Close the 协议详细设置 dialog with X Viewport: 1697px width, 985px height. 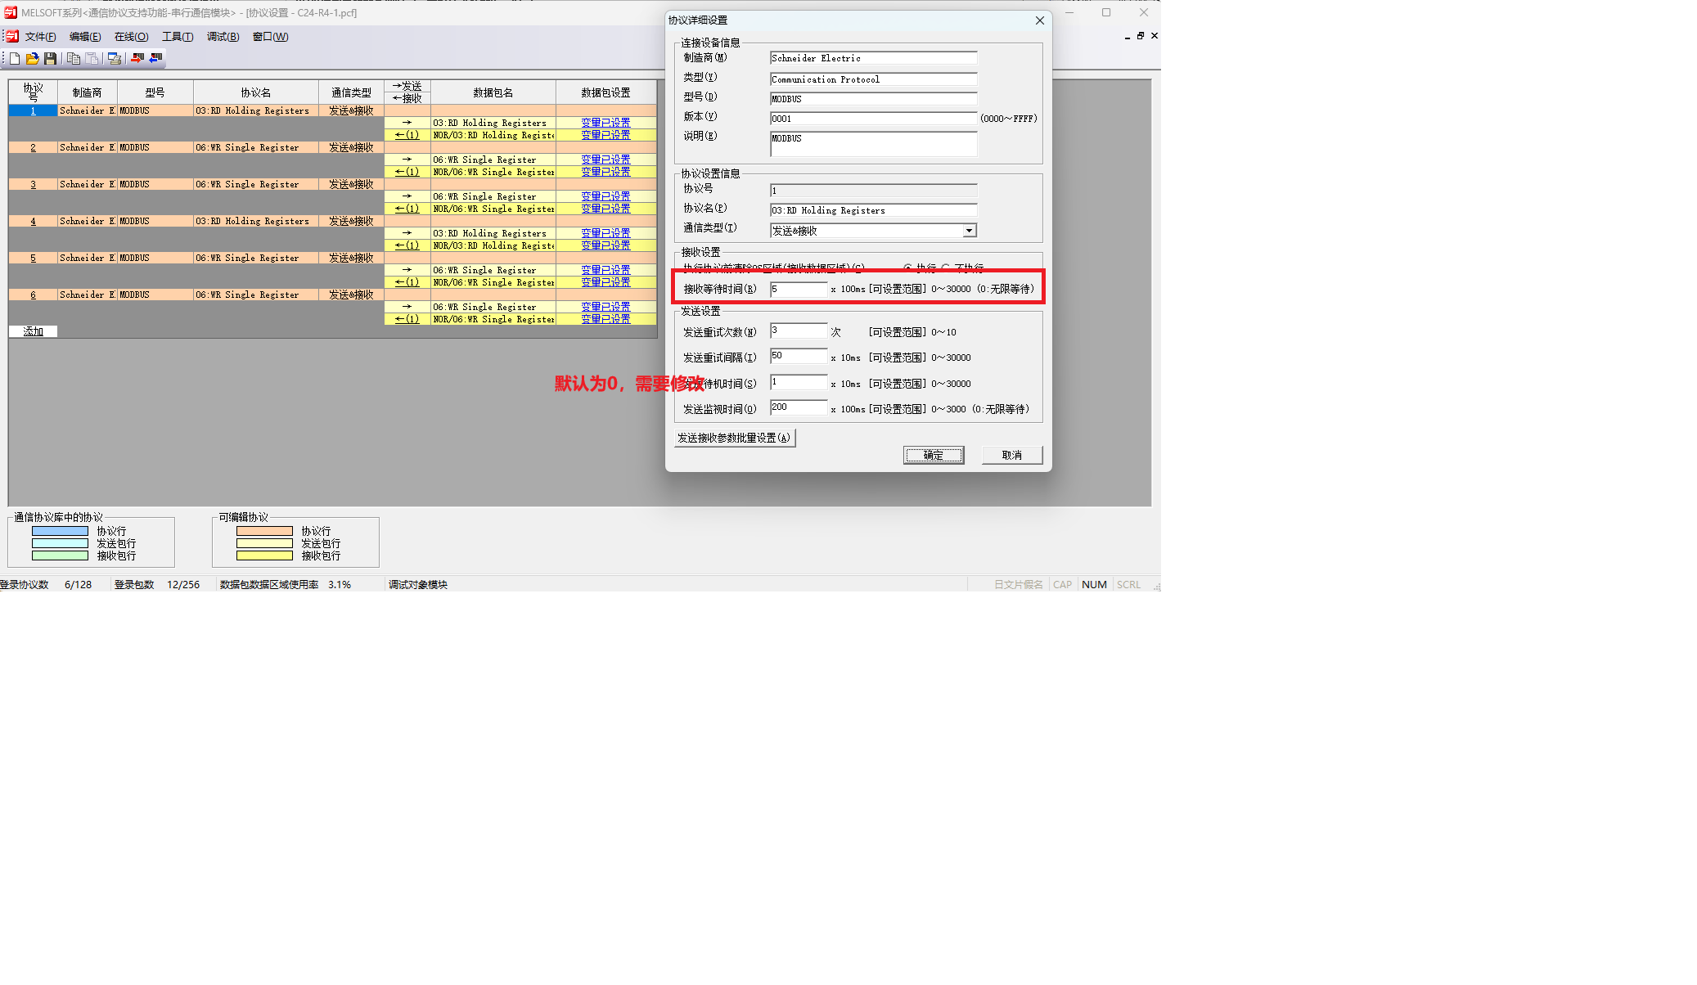pos(1039,20)
